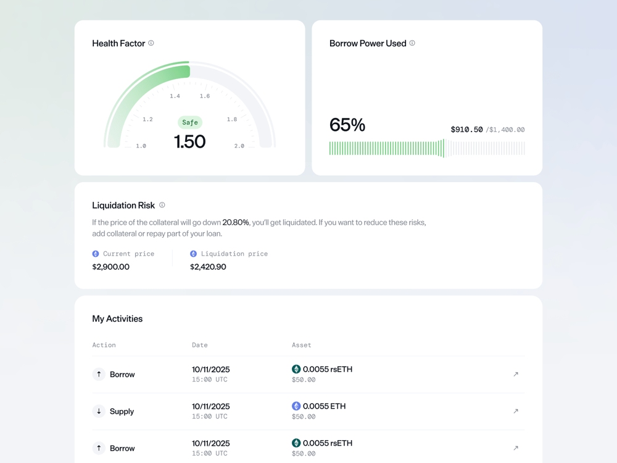617x463 pixels.
Task: Open external link for first Borrow activity
Action: (515, 374)
